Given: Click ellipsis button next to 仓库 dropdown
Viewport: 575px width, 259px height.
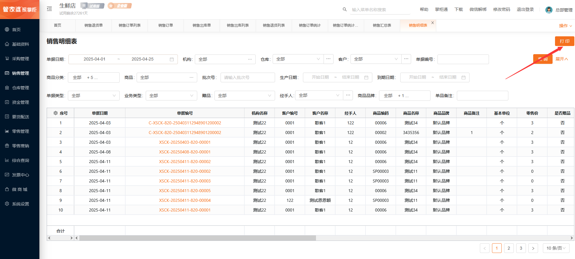Looking at the screenshot, I should point(328,59).
